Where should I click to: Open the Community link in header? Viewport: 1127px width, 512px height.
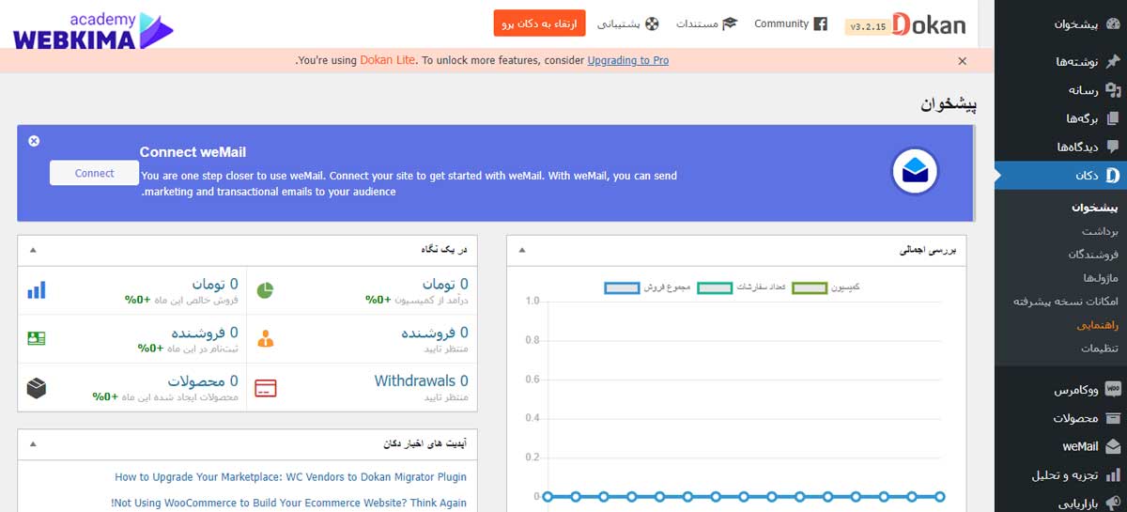[x=781, y=23]
